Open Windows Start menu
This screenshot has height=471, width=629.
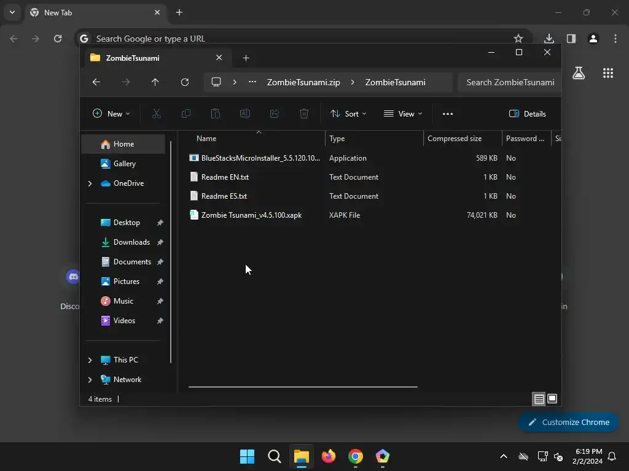click(x=247, y=456)
